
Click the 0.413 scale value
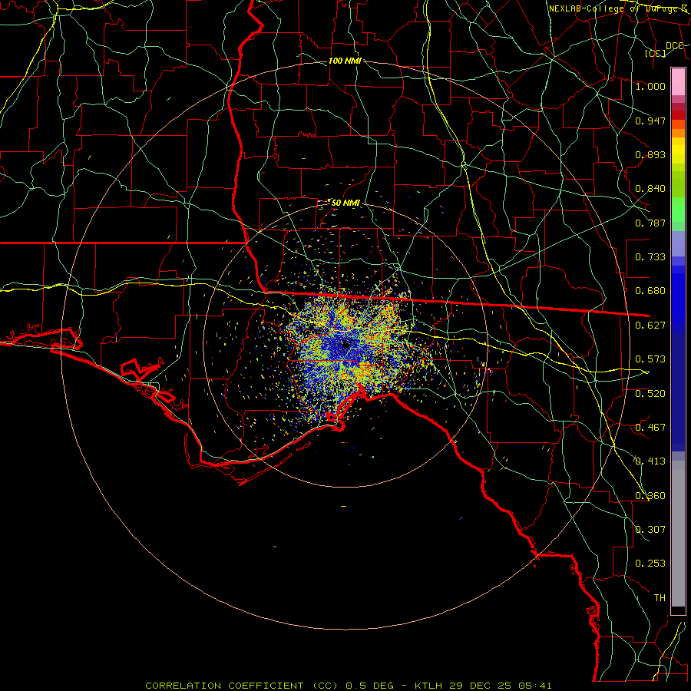(x=650, y=461)
